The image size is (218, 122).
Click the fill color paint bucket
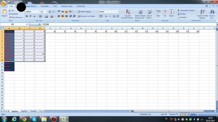tap(46, 16)
